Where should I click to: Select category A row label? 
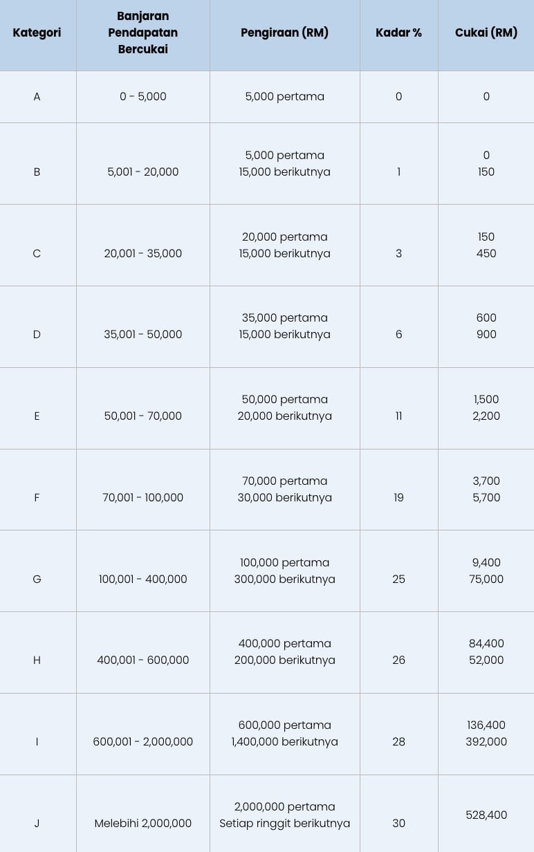tap(37, 97)
